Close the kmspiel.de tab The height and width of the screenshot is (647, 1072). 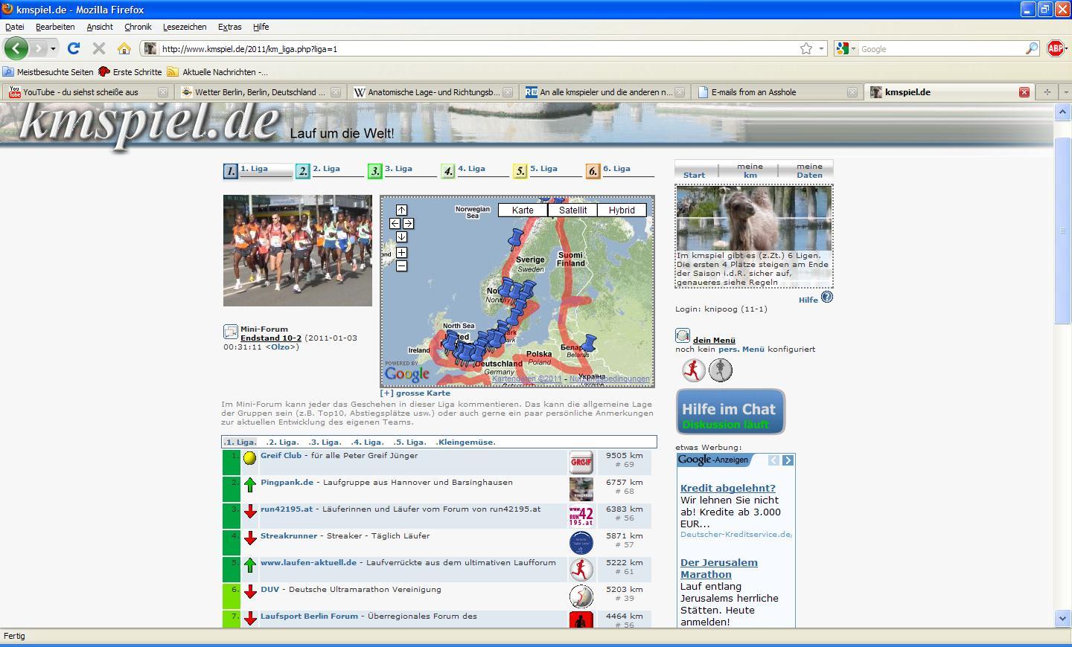coord(1024,92)
